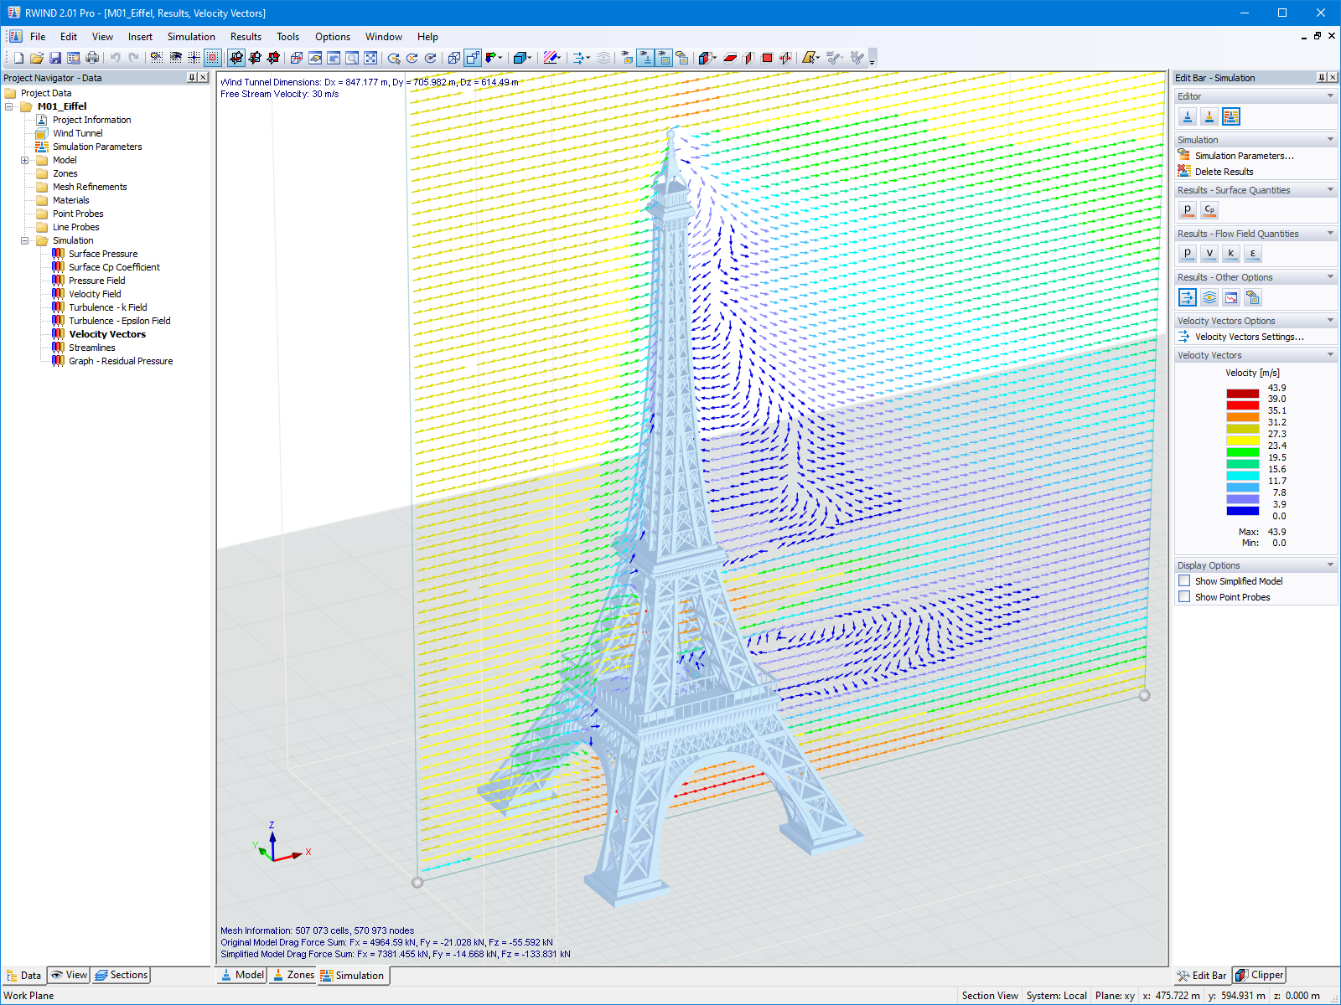
Task: Click the turbulence 'k' flow field icon
Action: pyautogui.click(x=1230, y=253)
